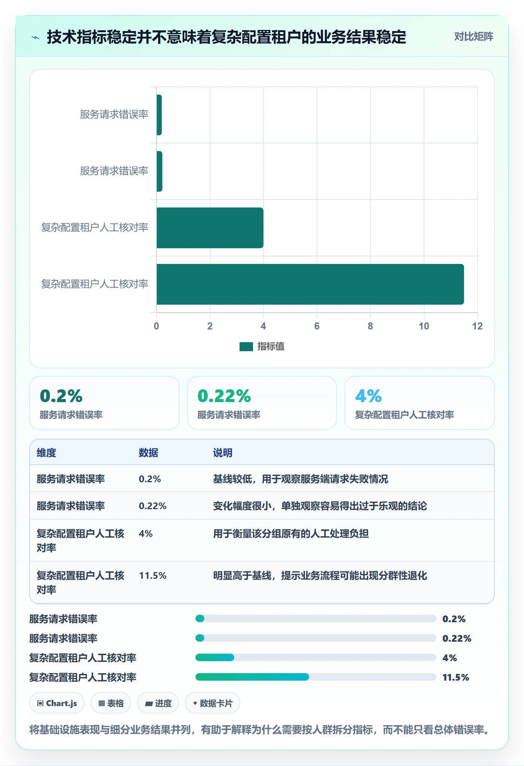The width and height of the screenshot is (524, 766).
Task: Click the bar icon in the 进度 tag
Action: tap(149, 704)
